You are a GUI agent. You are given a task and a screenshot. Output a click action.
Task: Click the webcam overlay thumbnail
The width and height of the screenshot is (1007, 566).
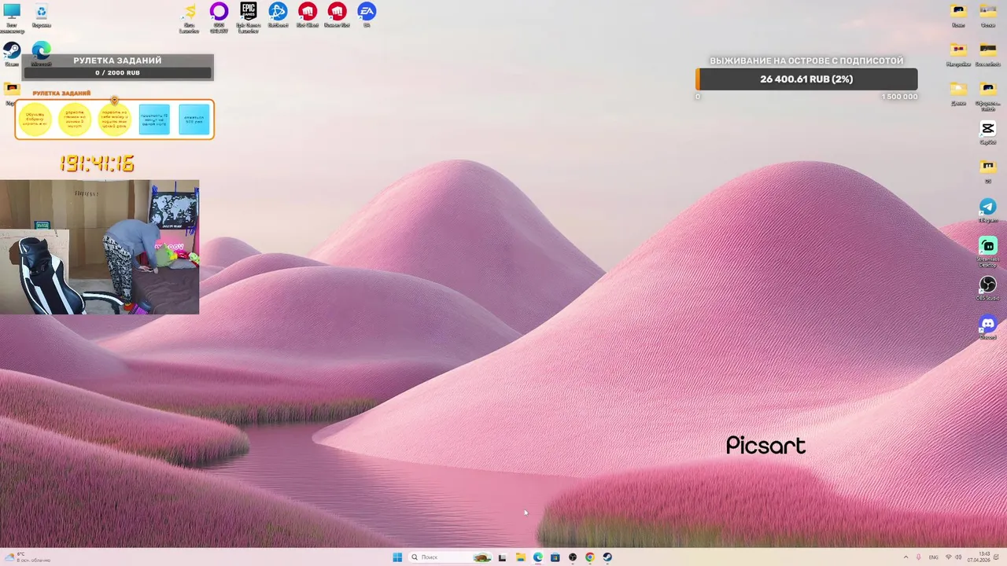coord(99,247)
